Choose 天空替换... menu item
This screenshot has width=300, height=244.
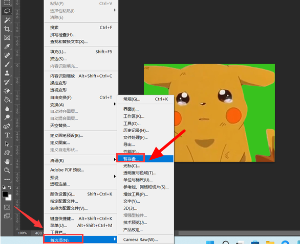(x=81, y=126)
